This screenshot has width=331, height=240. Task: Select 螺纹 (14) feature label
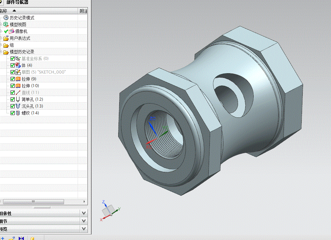(30, 113)
